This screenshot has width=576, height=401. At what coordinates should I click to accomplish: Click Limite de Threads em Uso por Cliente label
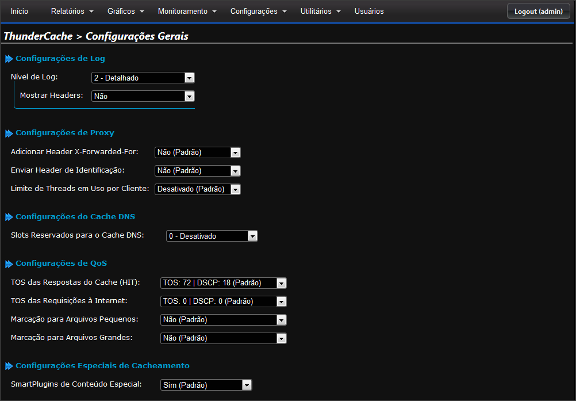(80, 188)
